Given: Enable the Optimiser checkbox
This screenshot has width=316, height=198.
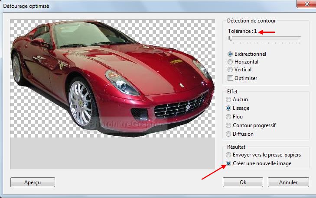Looking at the screenshot, I should [x=230, y=78].
